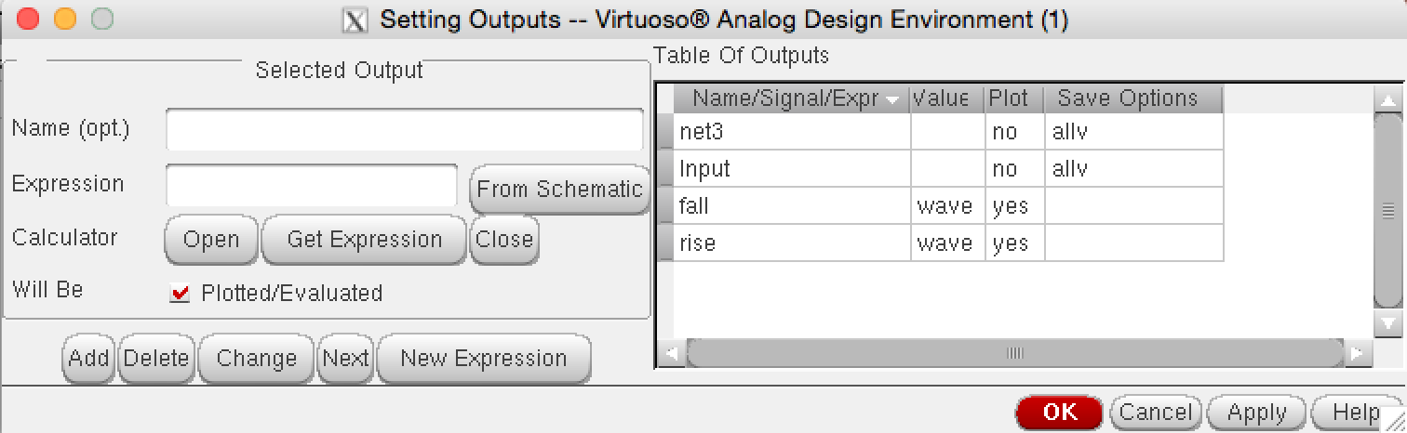Click the Expression input field

311,185
